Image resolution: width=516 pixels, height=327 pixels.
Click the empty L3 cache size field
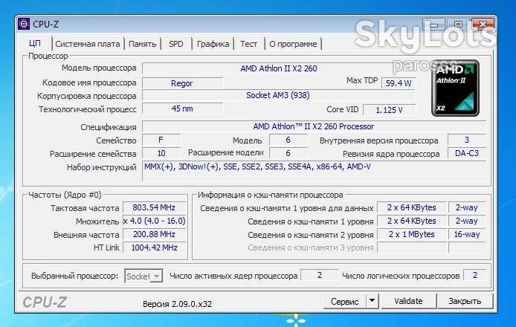pyautogui.click(x=411, y=247)
